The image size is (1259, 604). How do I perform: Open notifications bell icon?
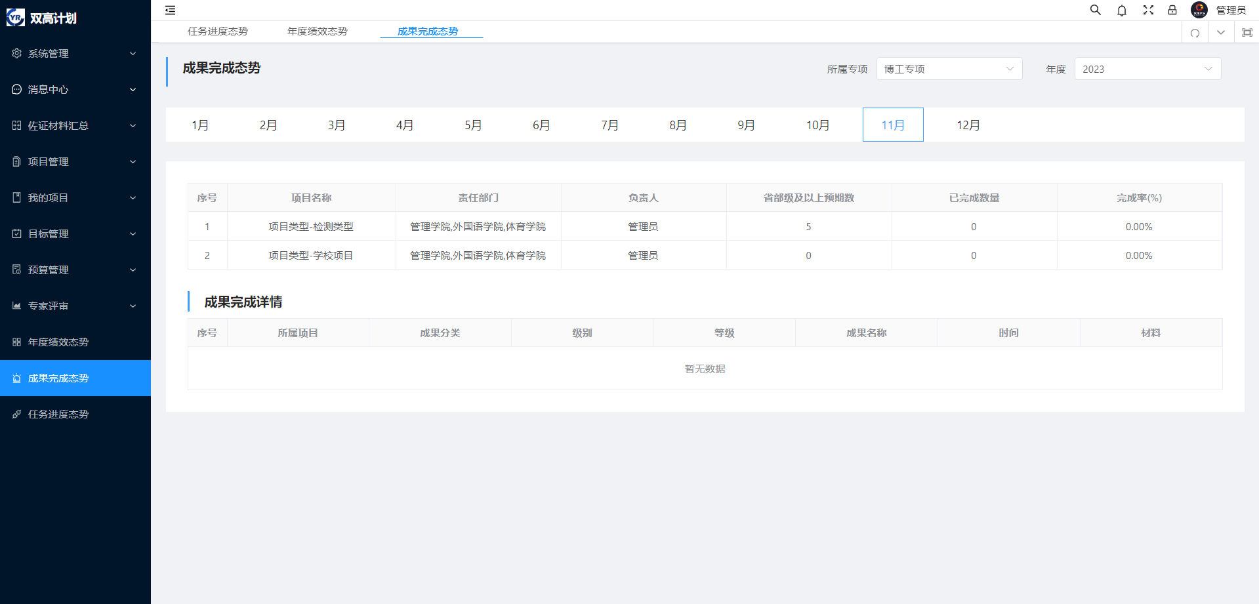[1122, 10]
